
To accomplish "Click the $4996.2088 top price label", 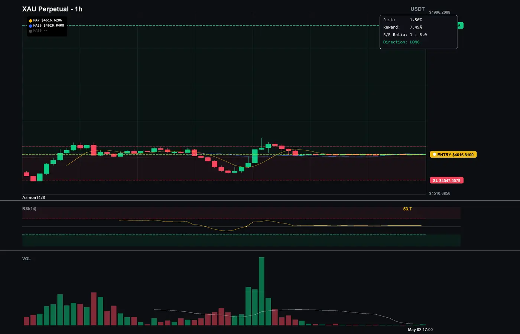I will click(x=440, y=12).
